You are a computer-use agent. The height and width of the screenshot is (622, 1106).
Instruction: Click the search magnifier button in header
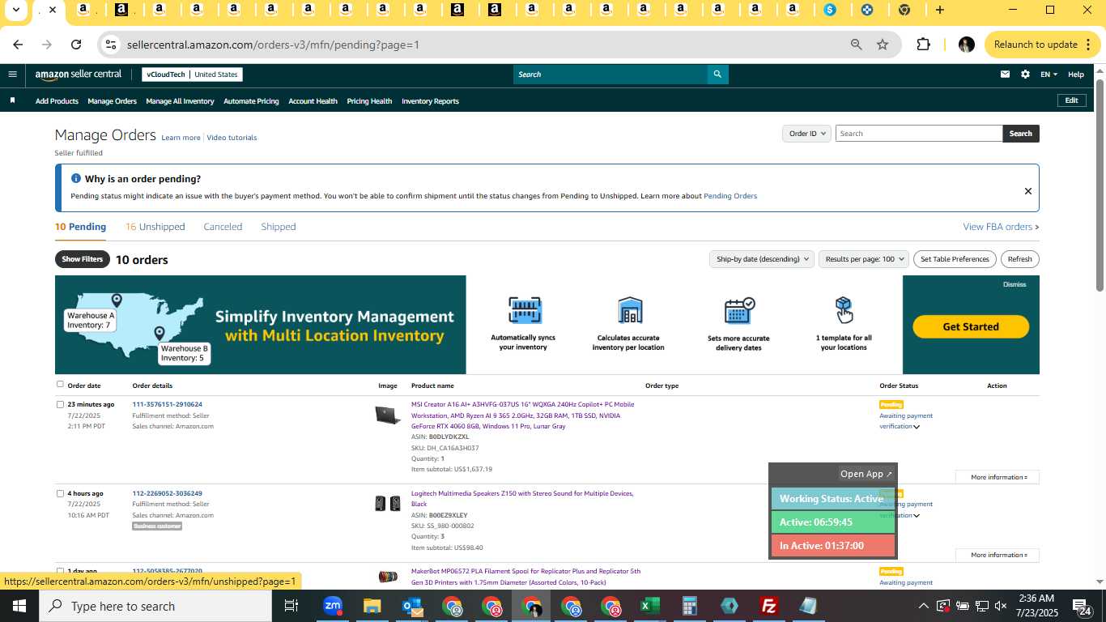pyautogui.click(x=717, y=75)
